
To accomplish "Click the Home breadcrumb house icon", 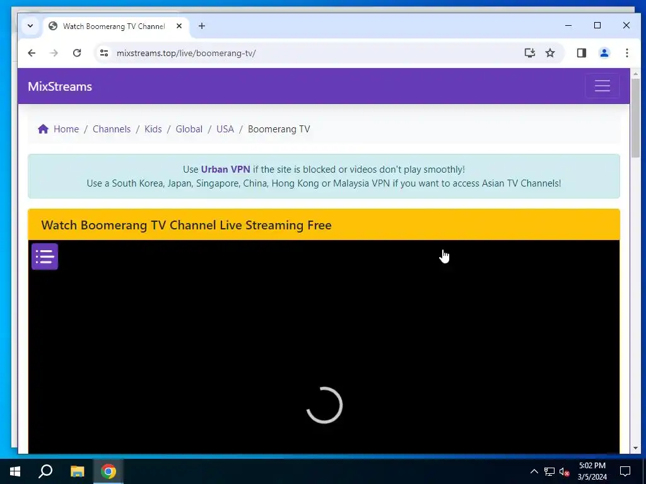I will tap(44, 129).
